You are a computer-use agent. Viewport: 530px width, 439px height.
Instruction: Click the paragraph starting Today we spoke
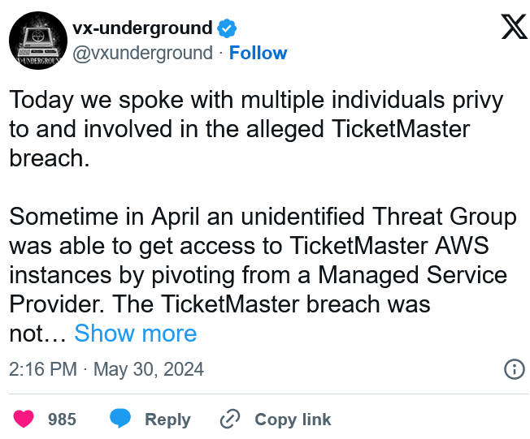click(256, 129)
